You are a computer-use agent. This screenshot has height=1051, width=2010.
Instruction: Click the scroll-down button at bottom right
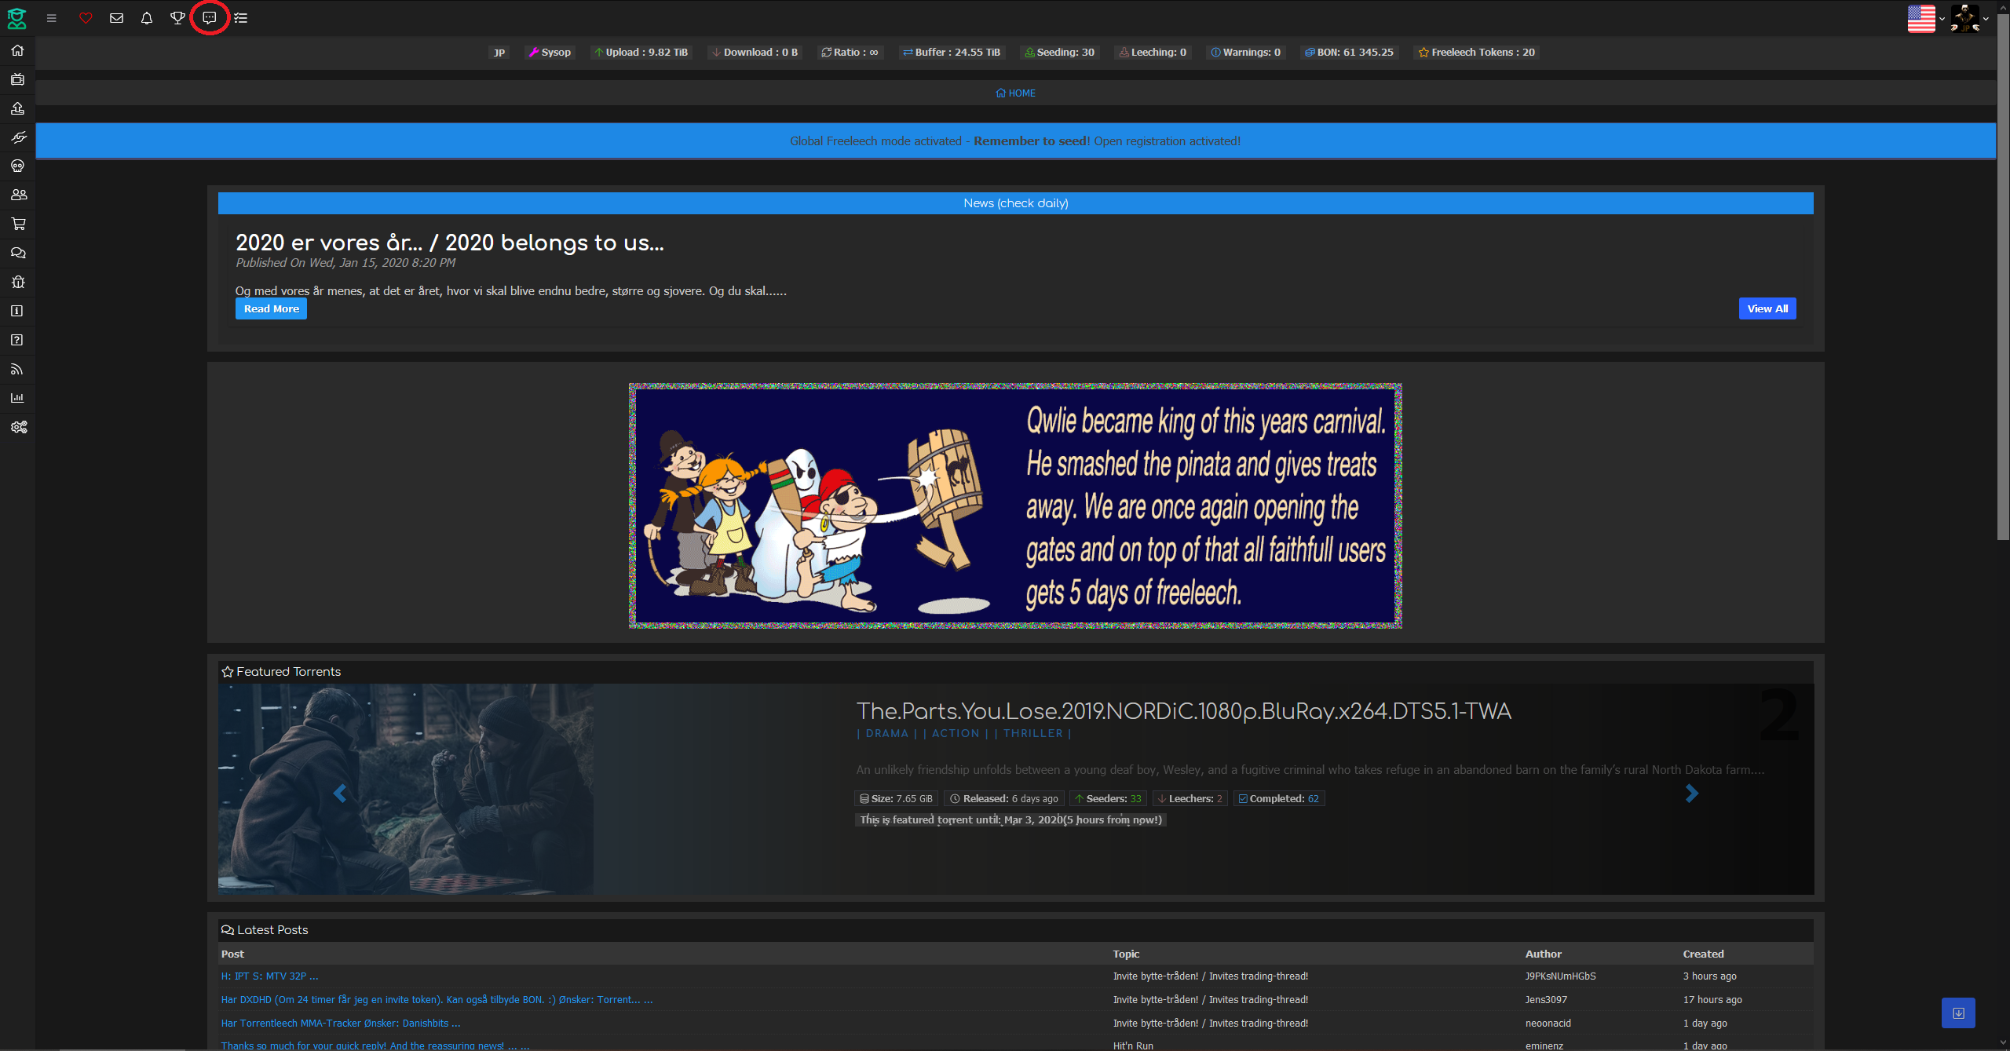pyautogui.click(x=1958, y=1013)
